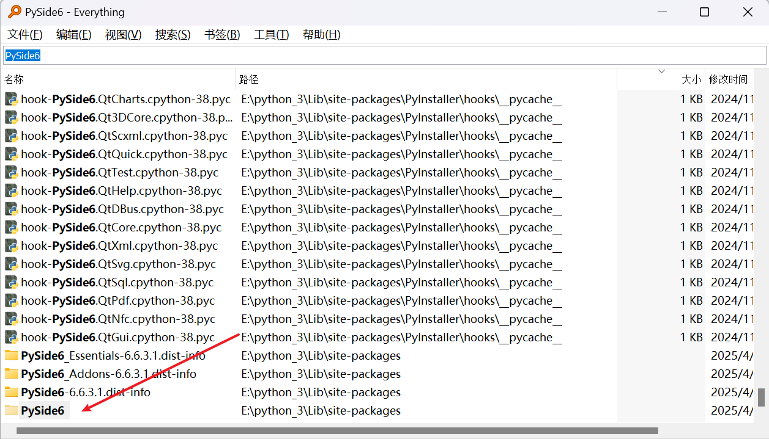Select the hook-PySide6.QtDBus.cpython-38.pyc file name

pyautogui.click(x=122, y=209)
